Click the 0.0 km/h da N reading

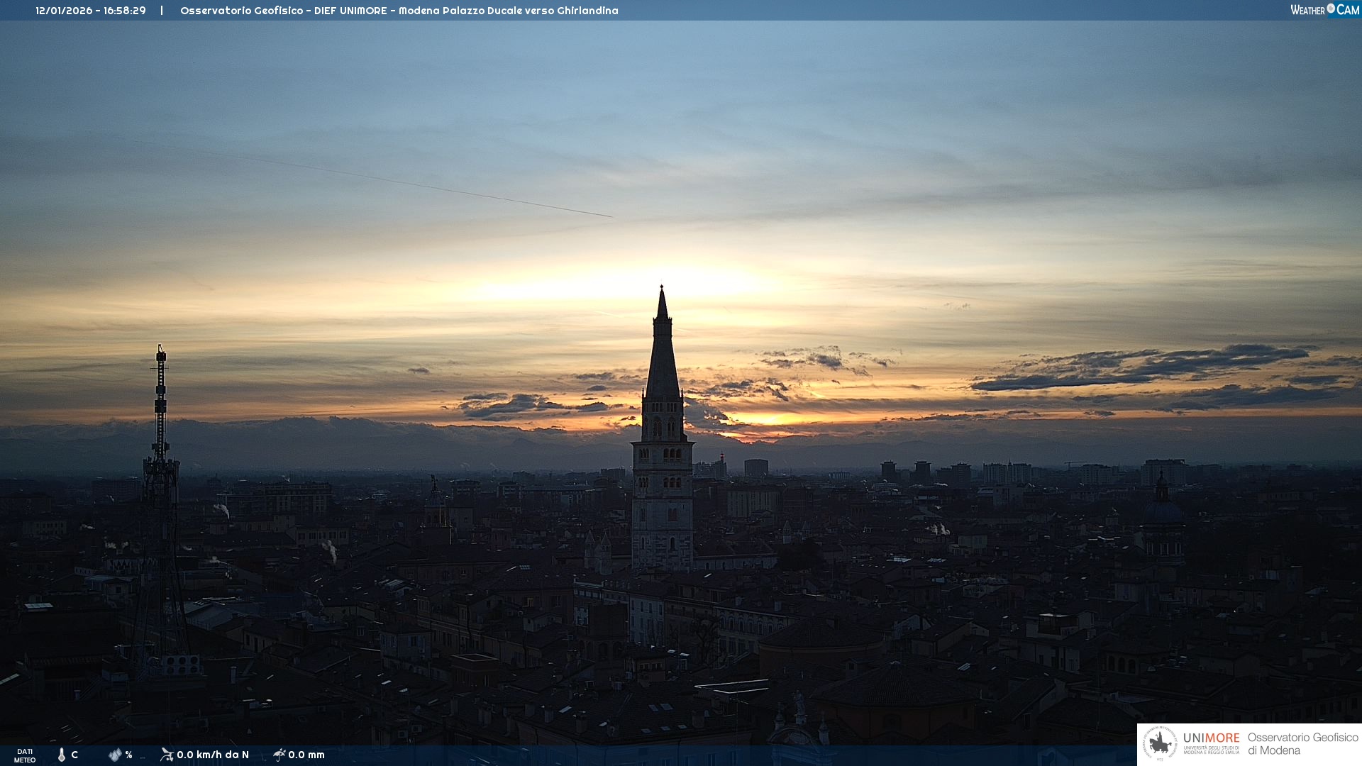pos(213,755)
